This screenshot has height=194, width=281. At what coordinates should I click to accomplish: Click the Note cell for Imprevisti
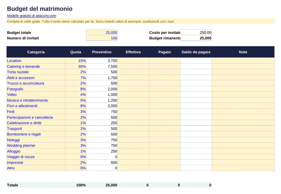click(x=243, y=162)
